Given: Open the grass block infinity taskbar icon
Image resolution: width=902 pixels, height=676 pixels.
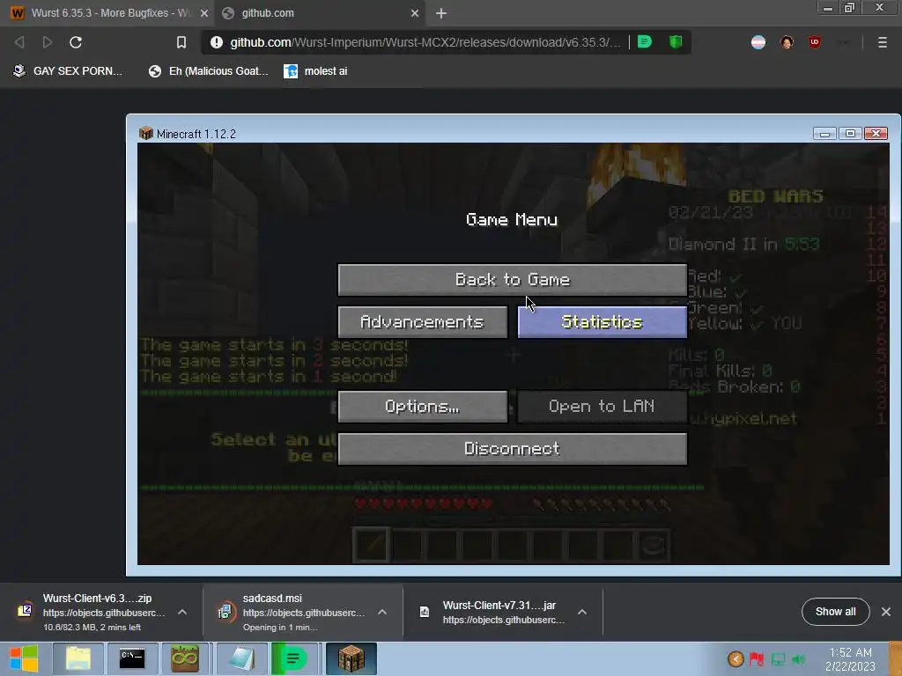Looking at the screenshot, I should 184,658.
